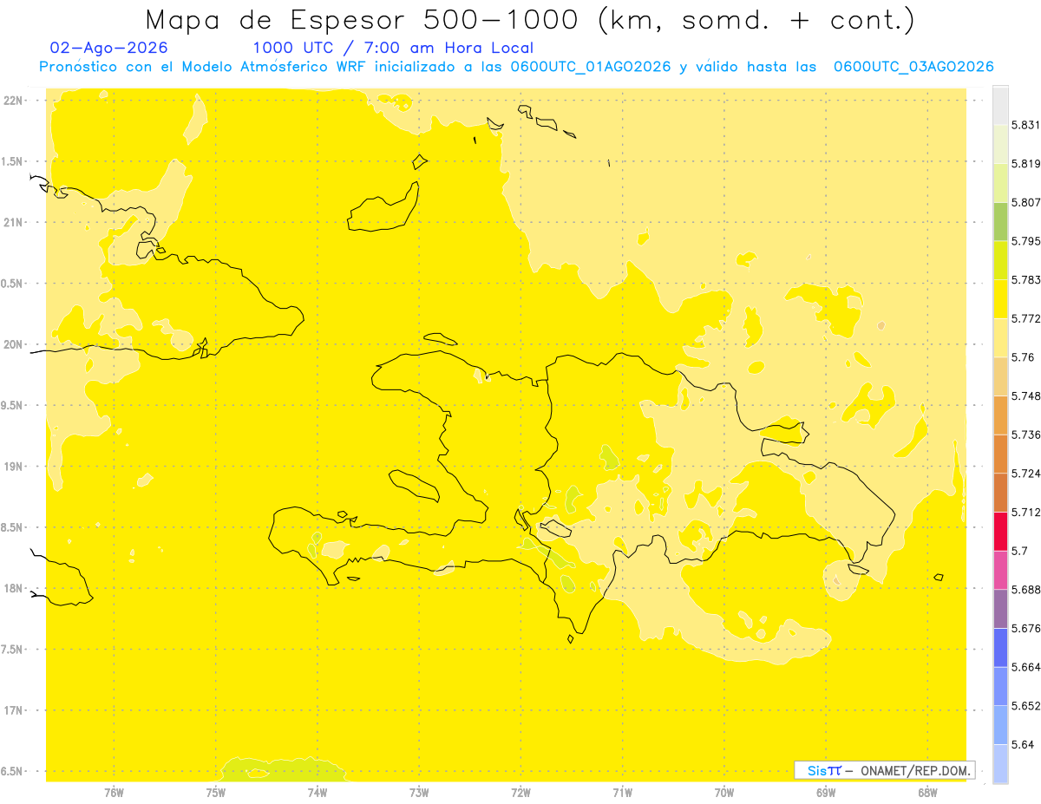Click the legend value 5.688
This screenshot has width=1041, height=804.
(x=1026, y=589)
